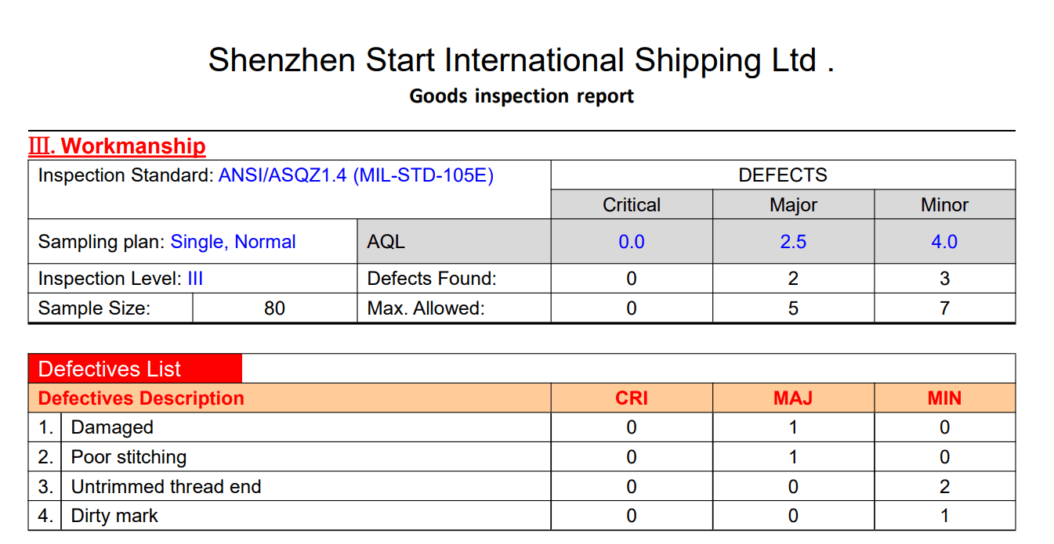Click the Max. Allowed label
The width and height of the screenshot is (1054, 544).
click(426, 308)
